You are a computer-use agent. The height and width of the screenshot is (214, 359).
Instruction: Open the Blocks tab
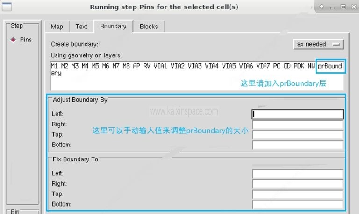tap(149, 27)
